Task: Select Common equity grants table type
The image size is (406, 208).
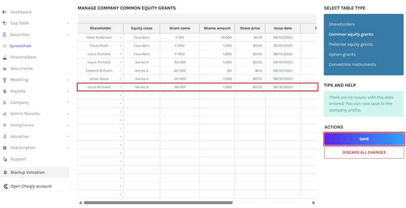Action: pos(351,34)
